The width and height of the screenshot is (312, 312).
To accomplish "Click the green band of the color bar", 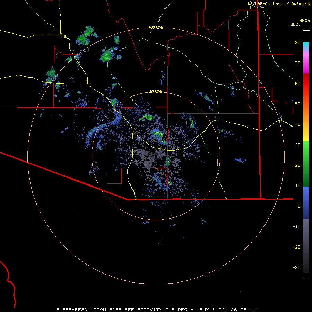I will [x=306, y=164].
